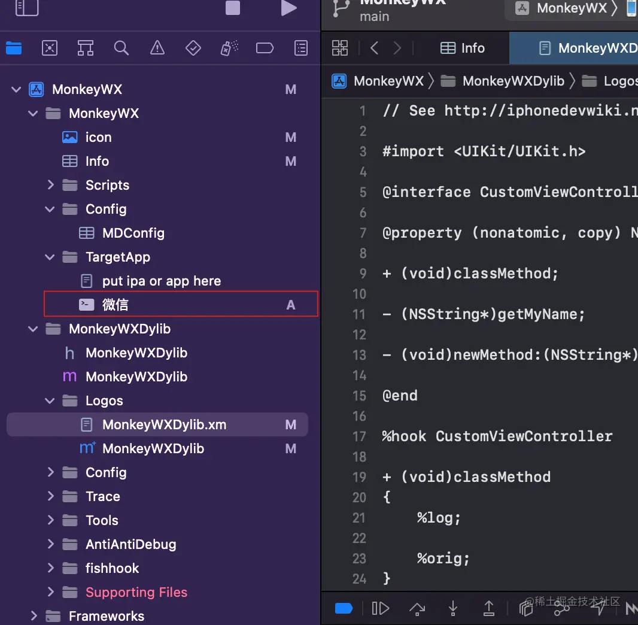Collapse the MonkeyWXDylib group folder

(33, 329)
